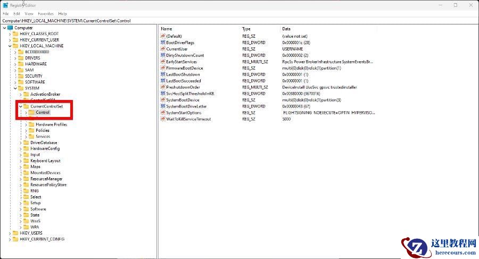Expand the HKEY_CURRENT_CONFIG node

point(10,239)
